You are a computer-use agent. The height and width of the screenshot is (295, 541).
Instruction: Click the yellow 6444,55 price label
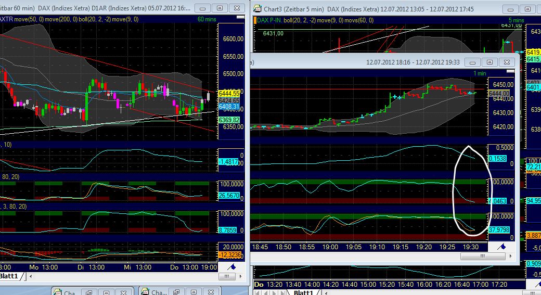[229, 94]
